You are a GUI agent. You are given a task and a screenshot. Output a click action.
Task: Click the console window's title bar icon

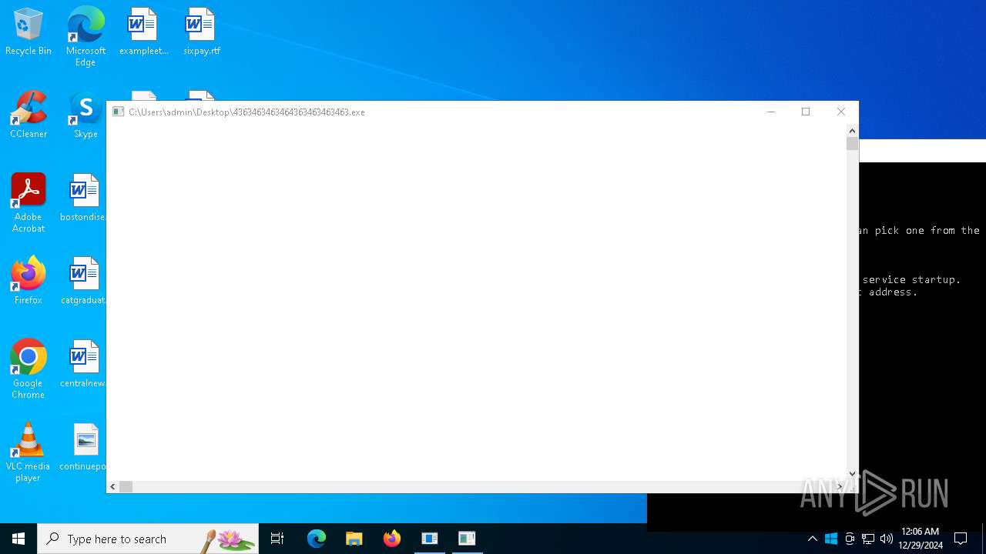(x=118, y=112)
